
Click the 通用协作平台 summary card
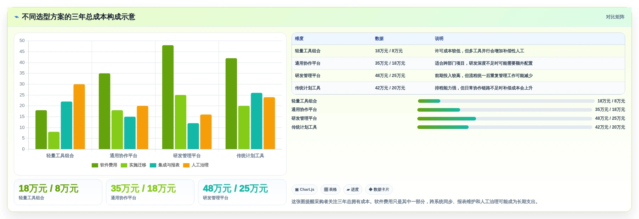pos(150,192)
